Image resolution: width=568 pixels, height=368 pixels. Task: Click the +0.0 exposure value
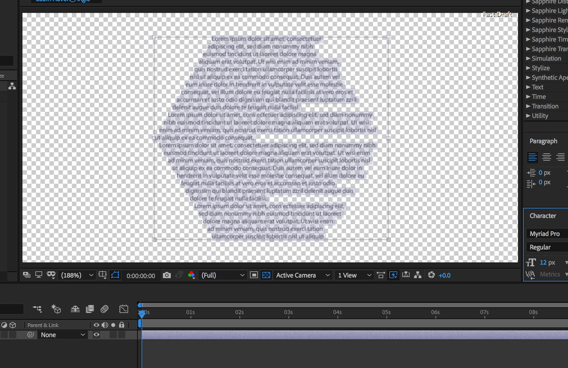pyautogui.click(x=444, y=276)
